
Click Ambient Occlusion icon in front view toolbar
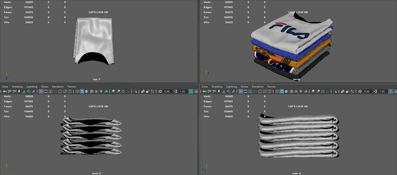[x=113, y=91]
